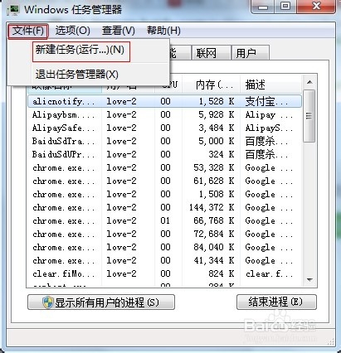Select chrome.exe row using 144,372 K
The image size is (341, 353).
164,207
